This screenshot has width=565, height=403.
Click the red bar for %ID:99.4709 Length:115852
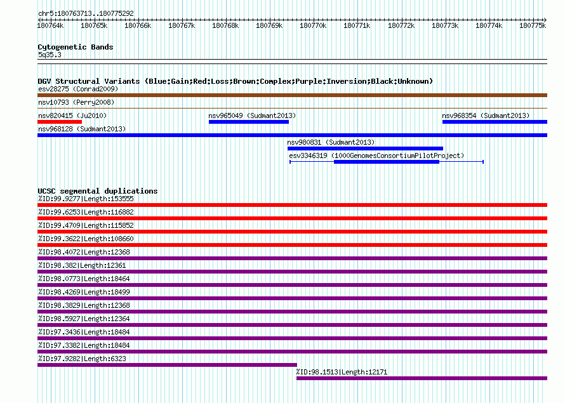292,232
